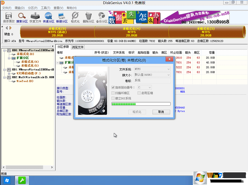Uncheck 指派驱动器号 in the format dialog
Screen dimensions: 248x185
pos(113,87)
